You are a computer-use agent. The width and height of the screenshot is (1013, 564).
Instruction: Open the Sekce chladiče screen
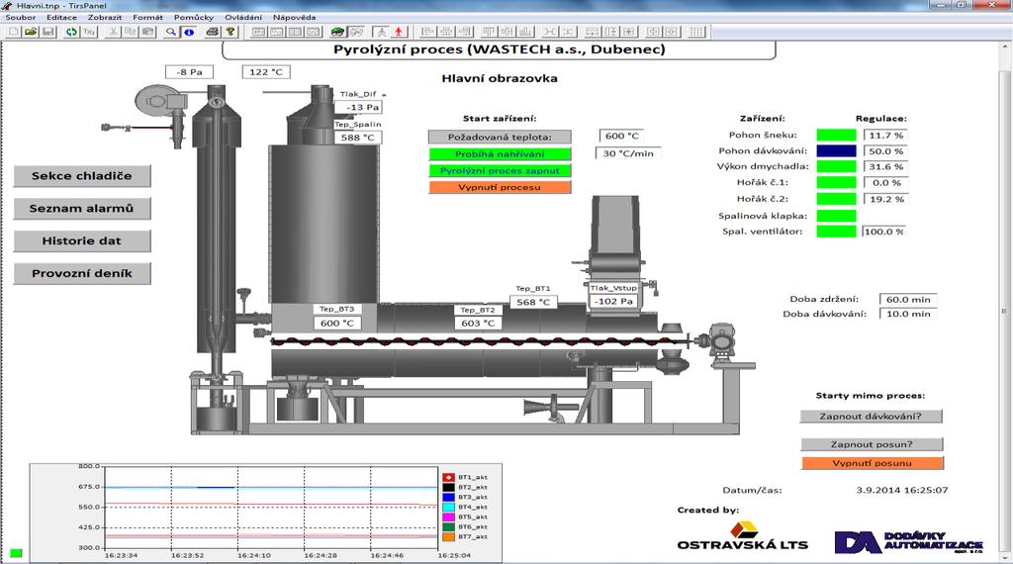[82, 176]
